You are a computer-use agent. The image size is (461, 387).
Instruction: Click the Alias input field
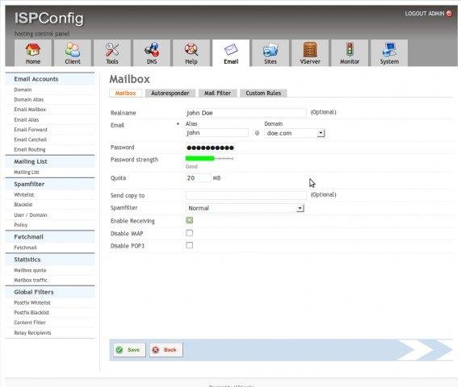tap(217, 133)
